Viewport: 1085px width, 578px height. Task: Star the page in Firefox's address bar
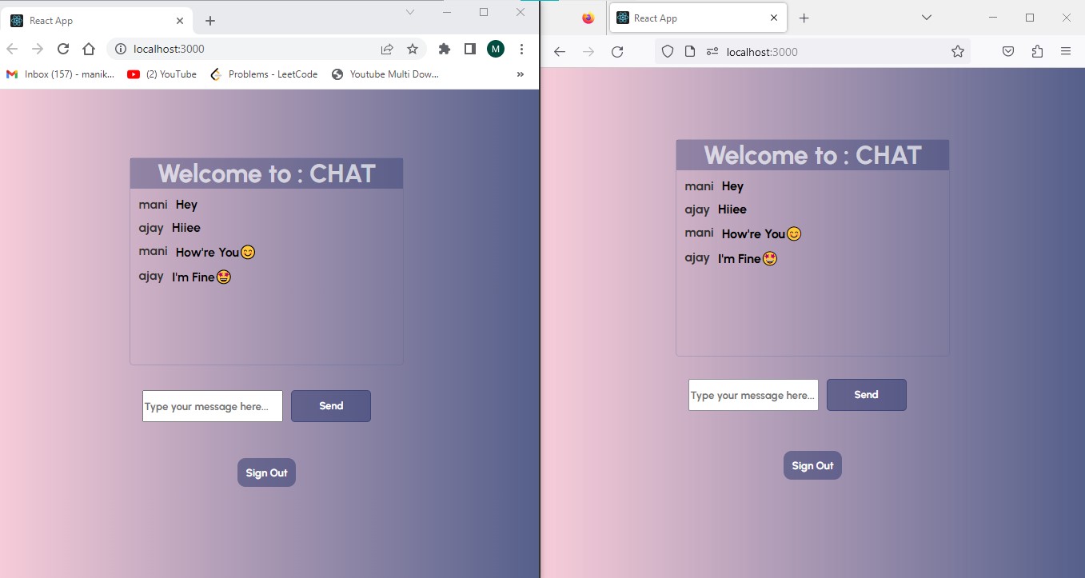click(x=957, y=50)
